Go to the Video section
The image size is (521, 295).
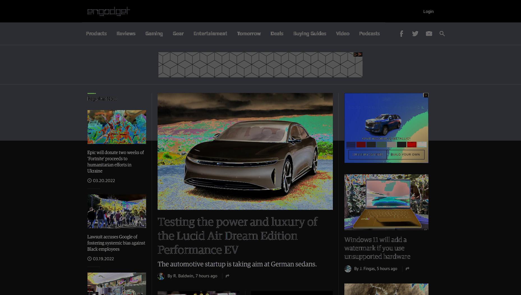point(343,34)
